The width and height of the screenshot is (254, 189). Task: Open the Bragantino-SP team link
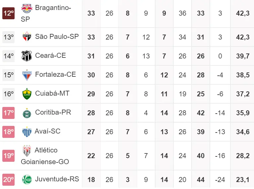[53, 8]
